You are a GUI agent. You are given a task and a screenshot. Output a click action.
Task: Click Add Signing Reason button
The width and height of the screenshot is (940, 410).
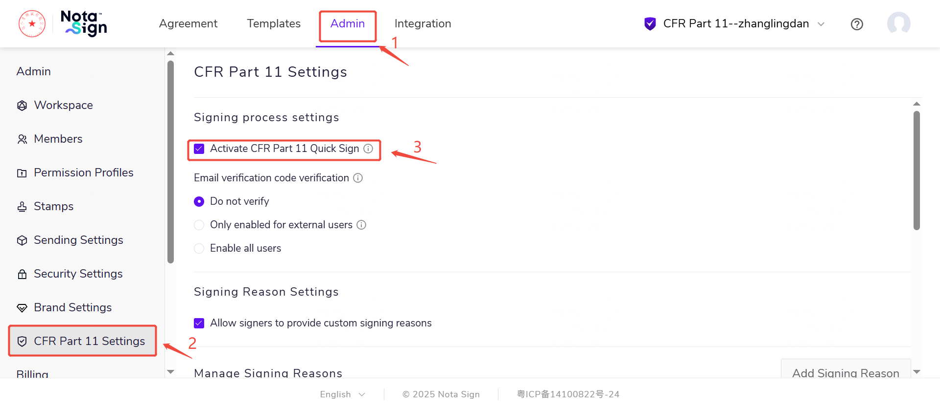coord(846,372)
